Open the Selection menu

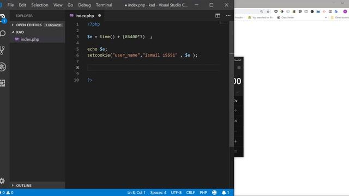coord(40,5)
